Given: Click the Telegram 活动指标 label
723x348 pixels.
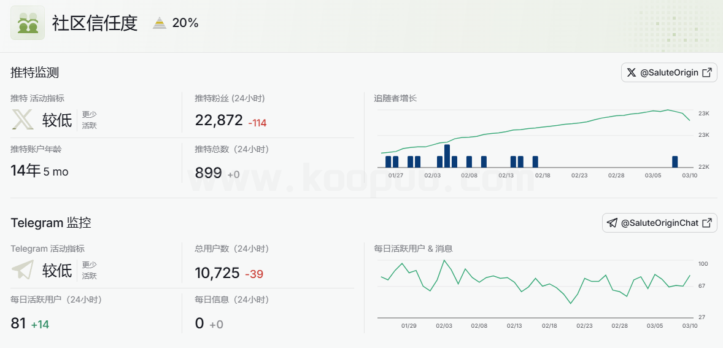Looking at the screenshot, I should pos(47,249).
